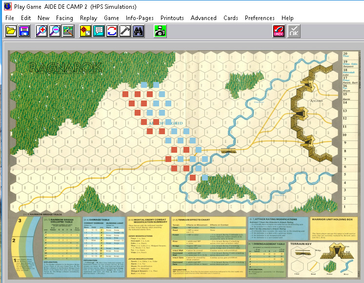Screen dimensions: 364x283
Task: Open the Facing menu
Action: pos(64,18)
